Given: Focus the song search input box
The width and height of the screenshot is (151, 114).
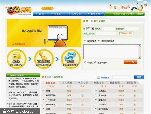Looking at the screenshot, I should click(x=123, y=77).
